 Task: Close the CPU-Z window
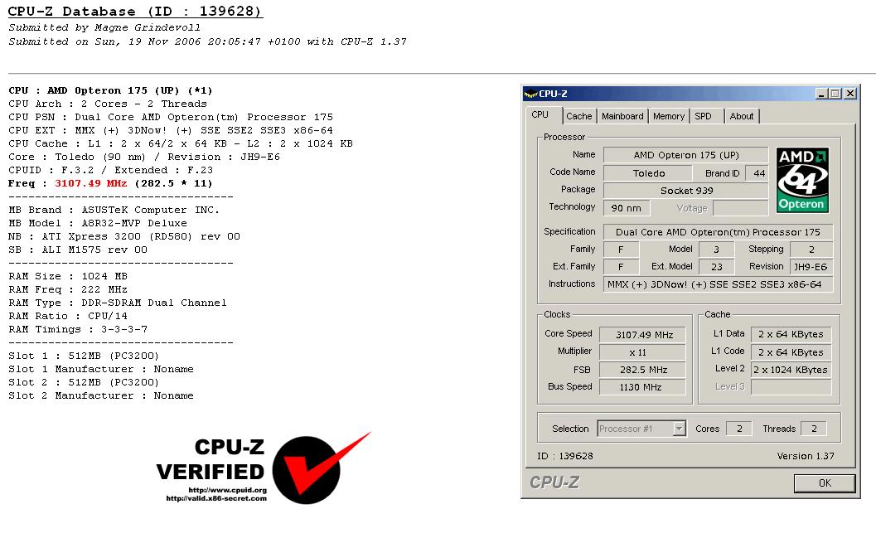(849, 94)
